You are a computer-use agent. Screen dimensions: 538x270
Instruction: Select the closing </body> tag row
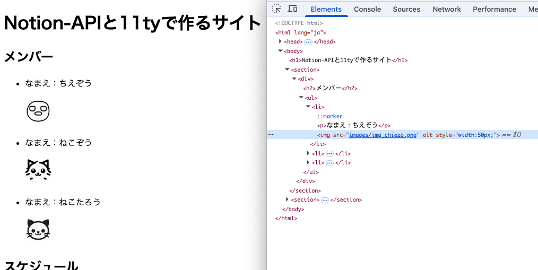point(293,209)
